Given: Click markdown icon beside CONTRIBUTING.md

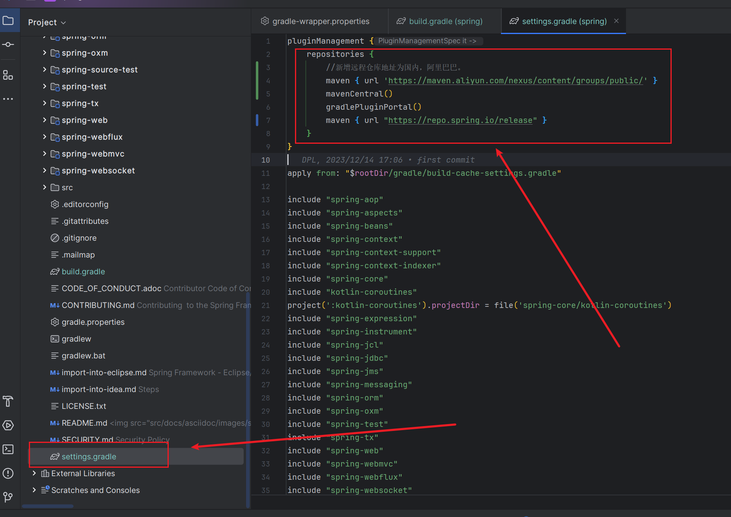Looking at the screenshot, I should tap(55, 305).
